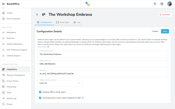Select Integrations in Administration
The width and height of the screenshot is (175, 109).
coord(15,69)
